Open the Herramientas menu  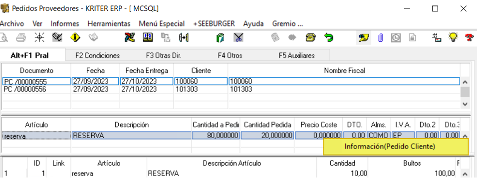(109, 24)
